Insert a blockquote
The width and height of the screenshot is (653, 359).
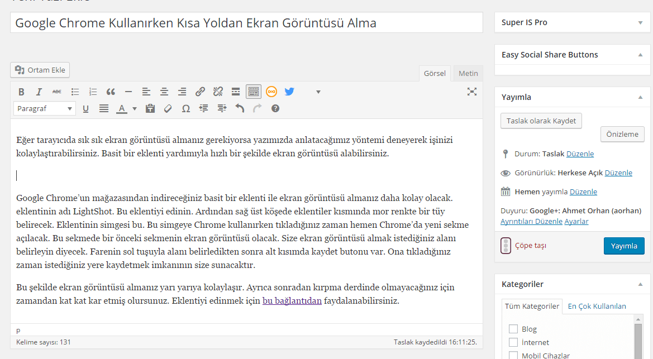tap(111, 92)
